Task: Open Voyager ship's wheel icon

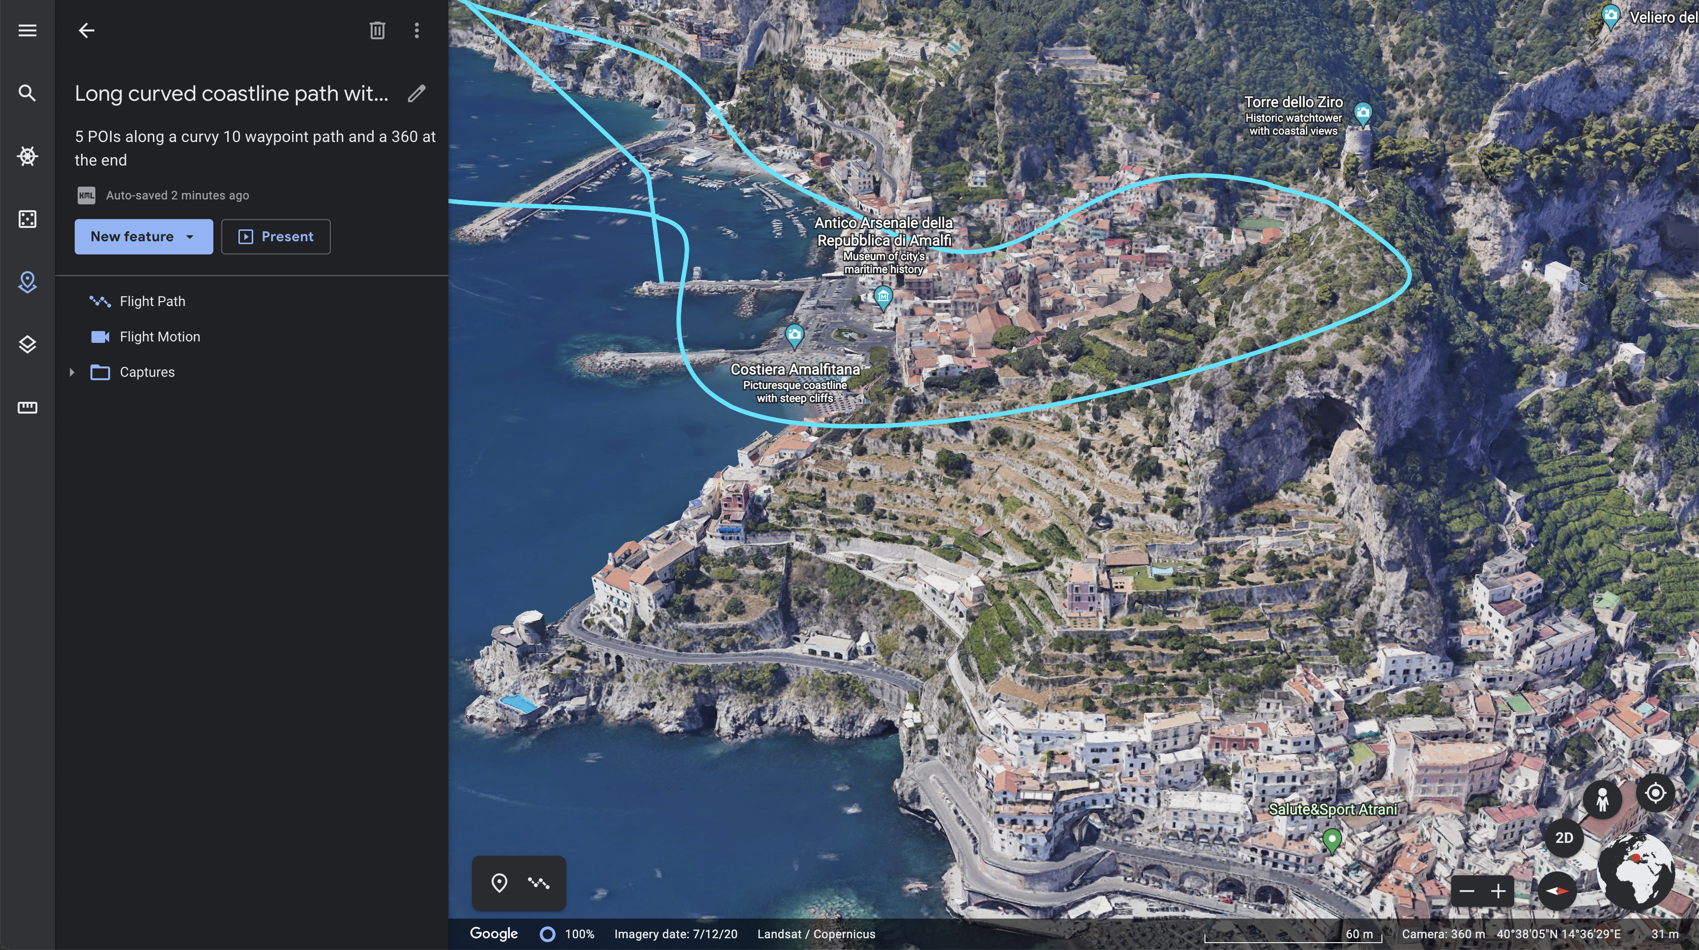Action: (x=27, y=156)
